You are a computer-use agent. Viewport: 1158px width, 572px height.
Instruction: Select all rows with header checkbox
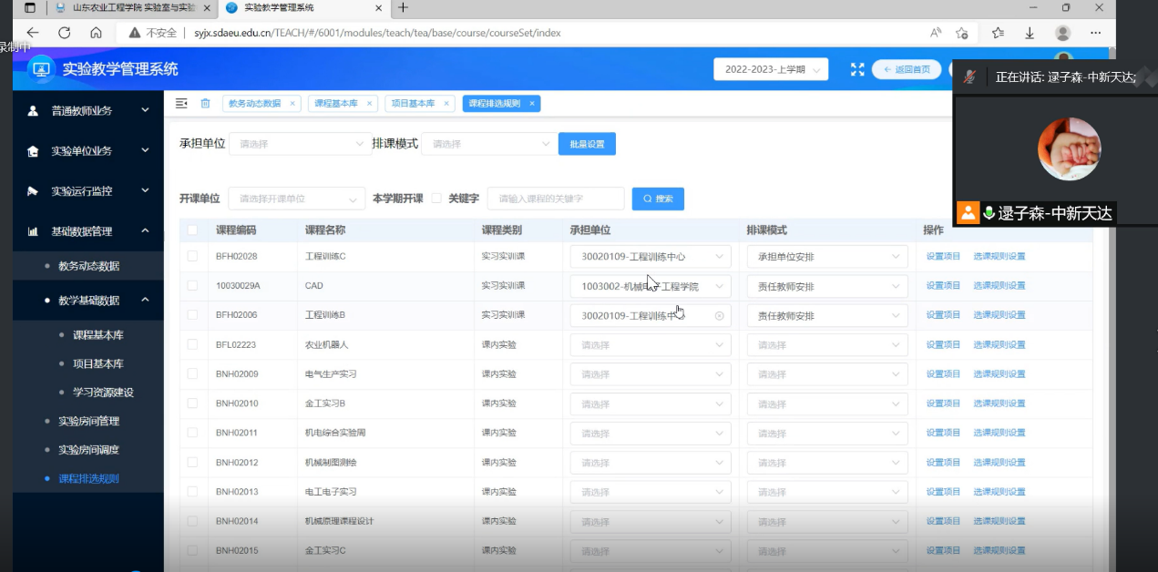(192, 230)
